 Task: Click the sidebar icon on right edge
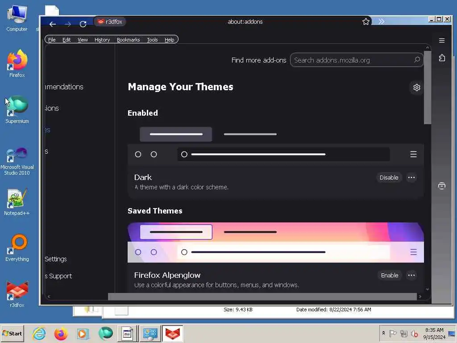coord(442,186)
